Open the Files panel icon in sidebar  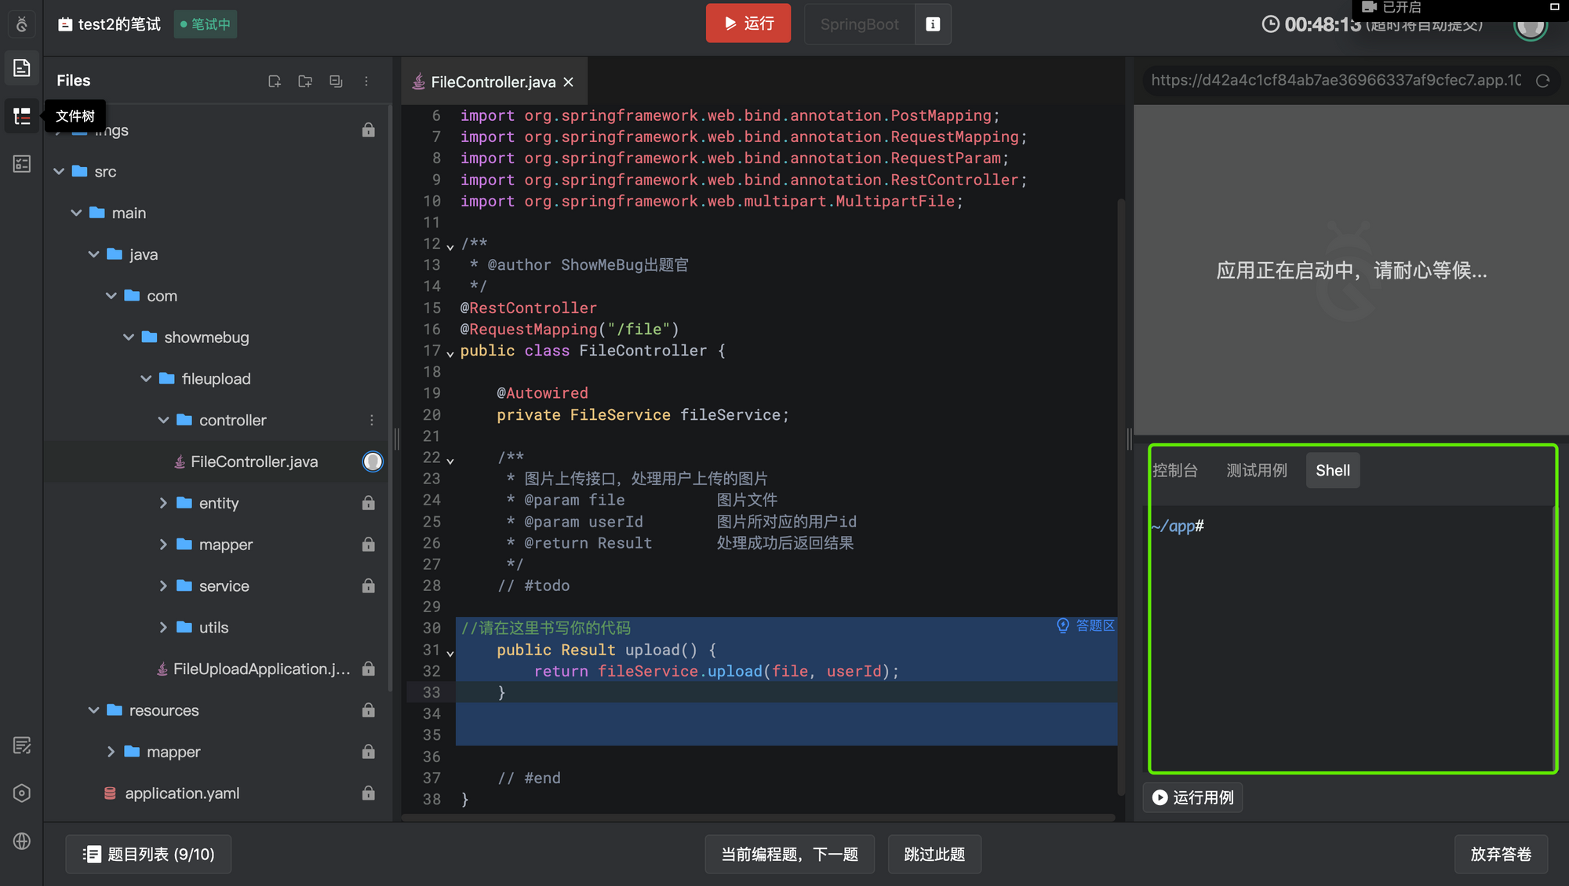22,68
